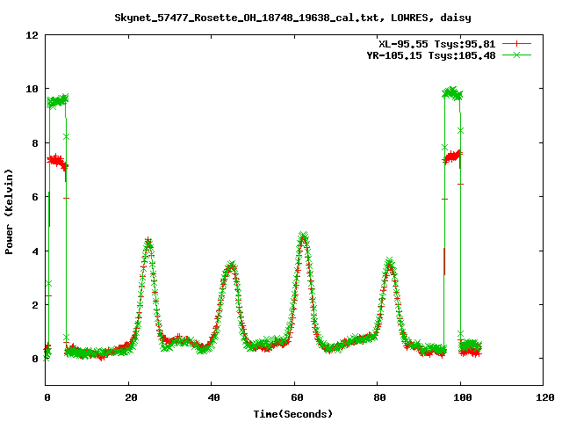Viewport: 562px width, 422px height.
Task: Click the x-axis tick label 60
Action: point(297,397)
